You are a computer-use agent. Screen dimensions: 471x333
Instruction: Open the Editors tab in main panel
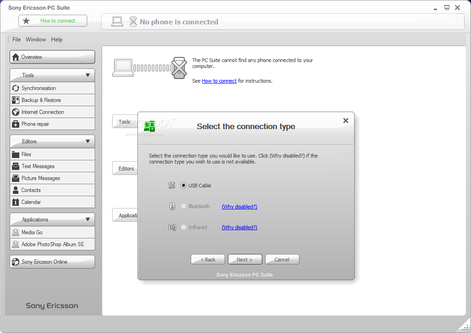pos(125,169)
